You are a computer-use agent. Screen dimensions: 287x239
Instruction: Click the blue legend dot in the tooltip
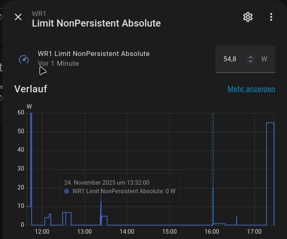pos(67,191)
